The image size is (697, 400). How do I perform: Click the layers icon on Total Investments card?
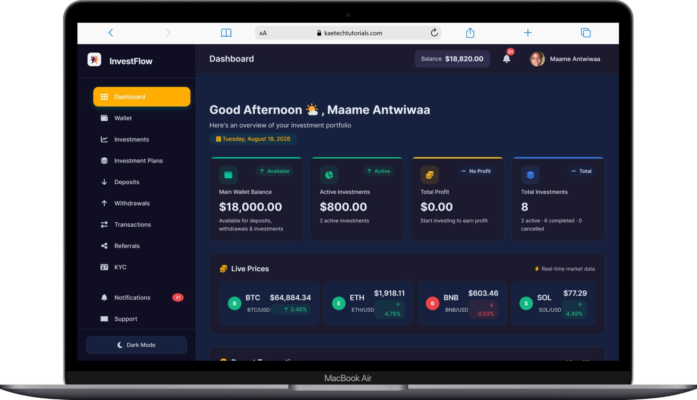530,175
